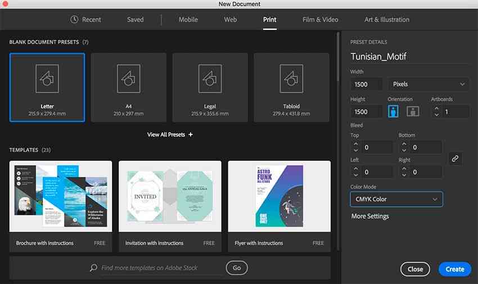Choose landscape orientation
Viewport: 478px width, 284px height.
(x=413, y=111)
